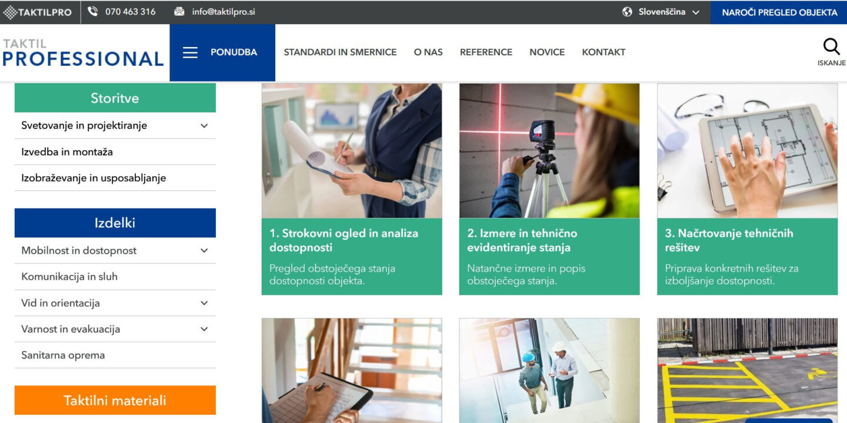Open the laser level measurement photo
The width and height of the screenshot is (847, 423).
549,151
